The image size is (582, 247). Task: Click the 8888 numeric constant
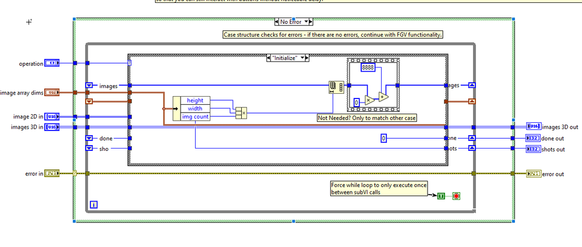coord(368,67)
